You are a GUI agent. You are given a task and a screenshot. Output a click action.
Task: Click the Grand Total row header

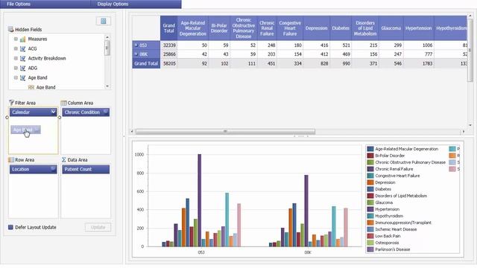(146, 63)
